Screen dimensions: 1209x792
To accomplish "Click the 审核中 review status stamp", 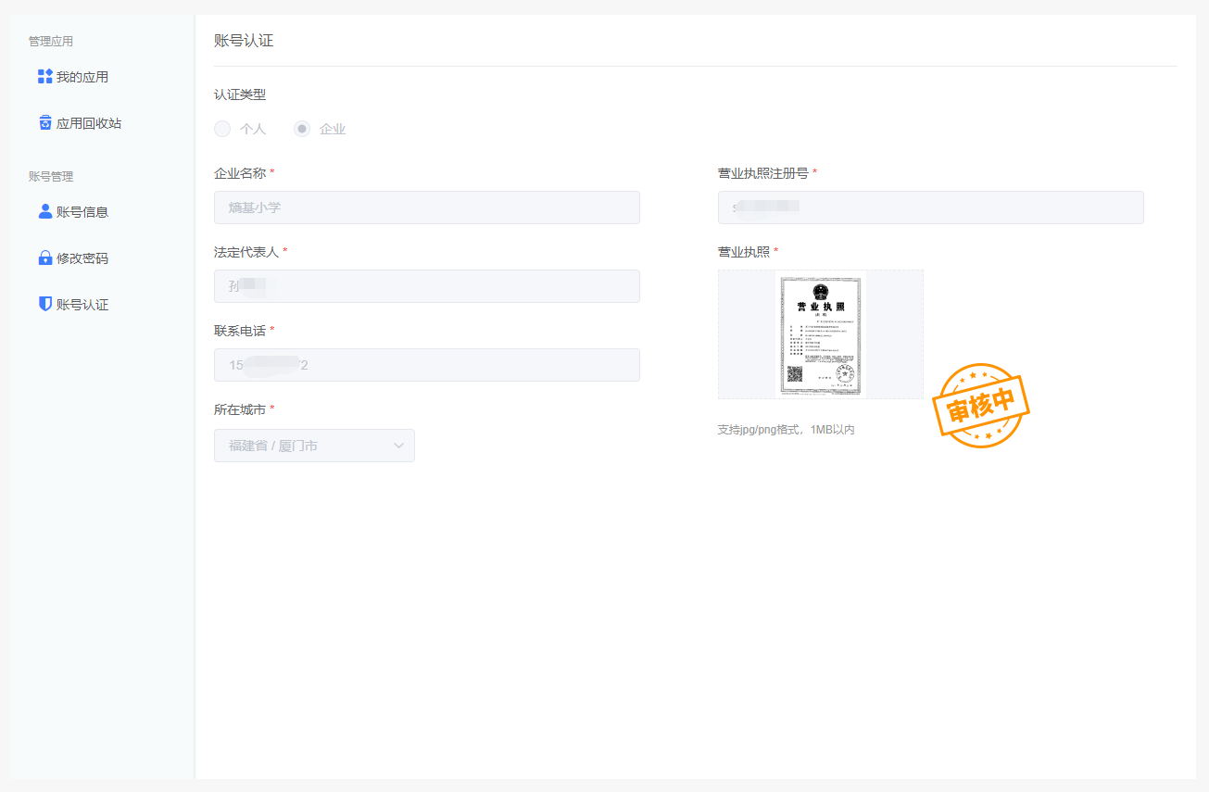I will coord(981,405).
